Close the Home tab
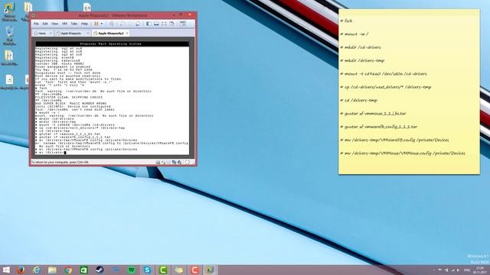 point(51,33)
